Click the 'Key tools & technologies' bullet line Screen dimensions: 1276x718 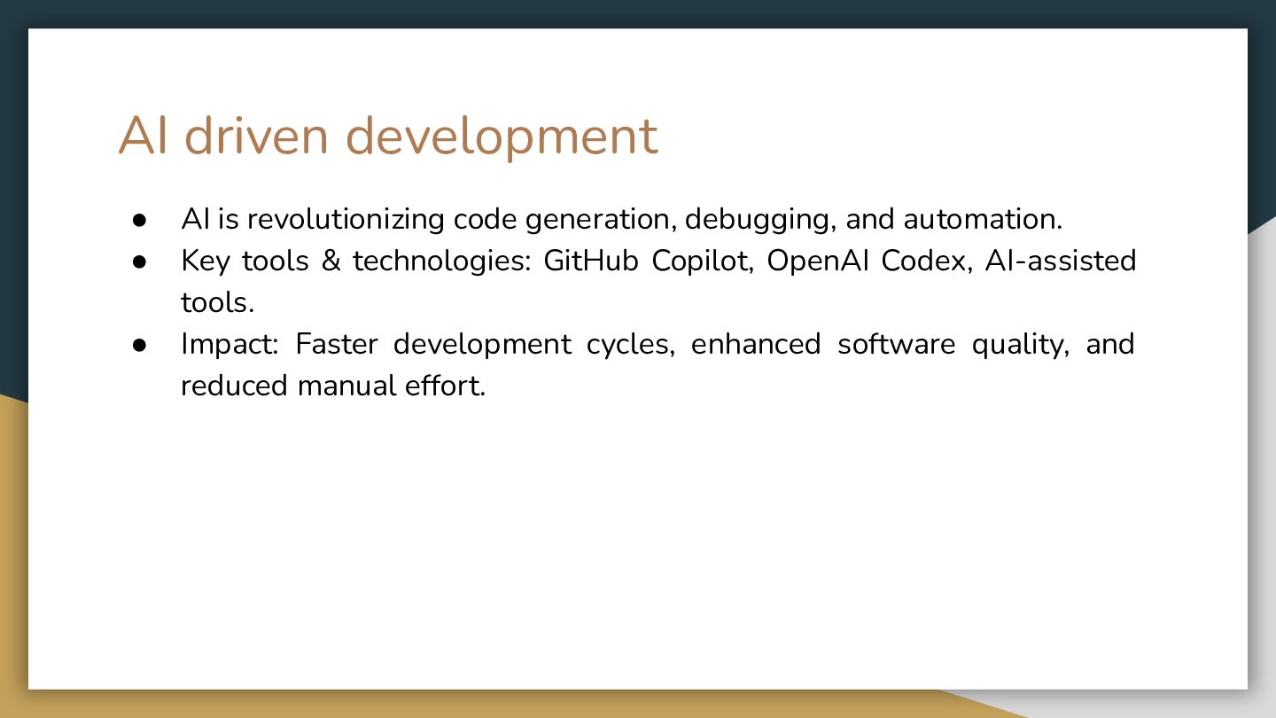658,261
